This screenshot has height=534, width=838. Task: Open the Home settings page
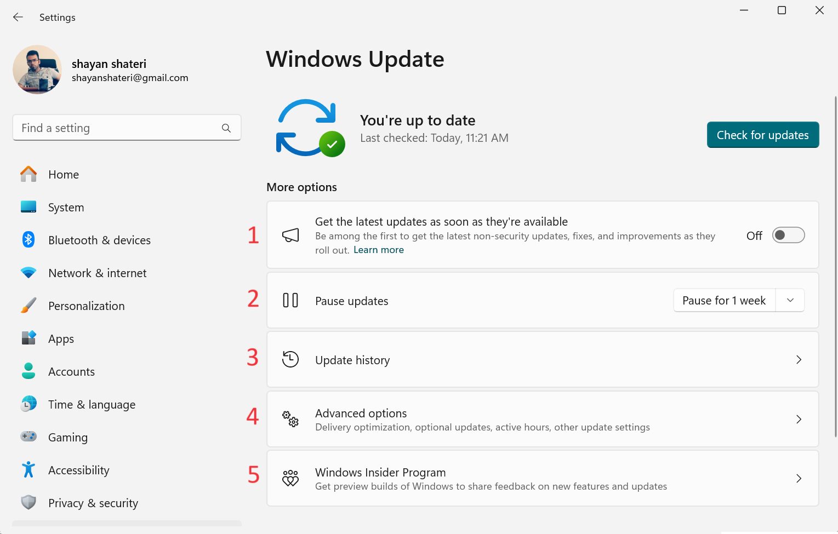coord(127,174)
